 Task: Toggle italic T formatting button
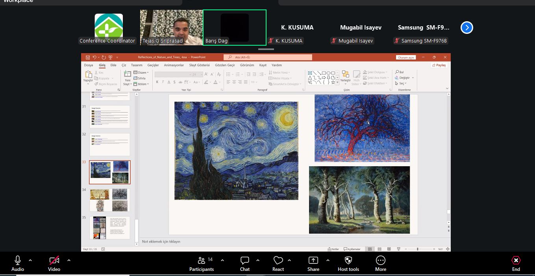tap(163, 82)
